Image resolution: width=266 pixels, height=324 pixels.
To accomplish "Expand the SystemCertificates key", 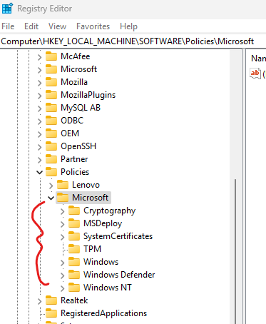I will [x=62, y=237].
